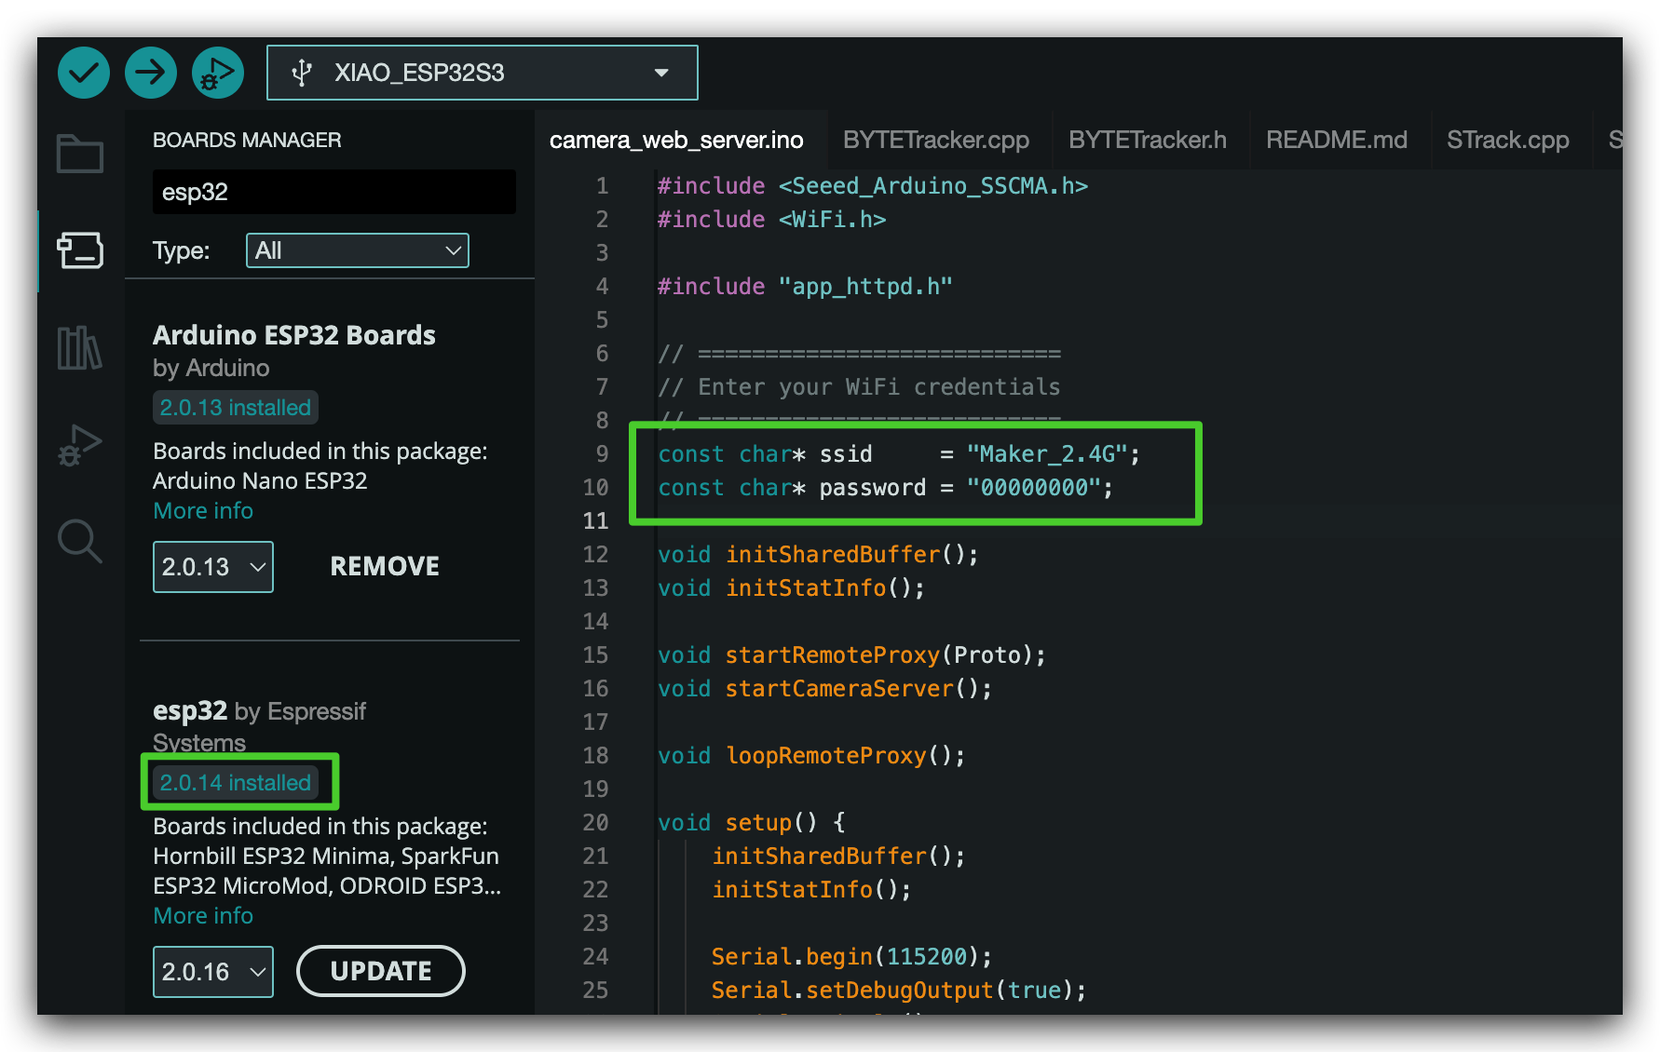This screenshot has height=1052, width=1660.
Task: Click the Verify checkmark button
Action: click(x=84, y=73)
